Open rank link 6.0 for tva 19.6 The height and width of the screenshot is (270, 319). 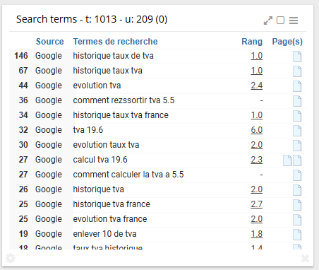point(256,130)
